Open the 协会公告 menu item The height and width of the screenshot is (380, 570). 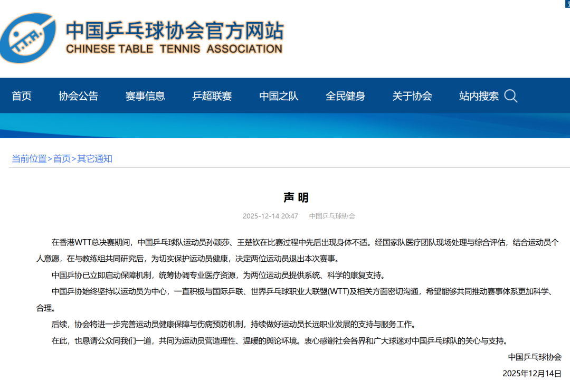click(78, 96)
